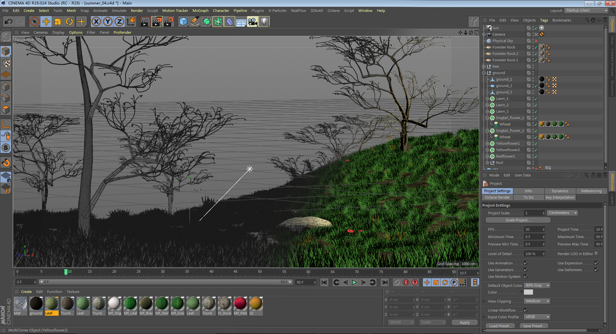Open the Octane menu
Image resolution: width=616 pixels, height=334 pixels.
(x=333, y=11)
